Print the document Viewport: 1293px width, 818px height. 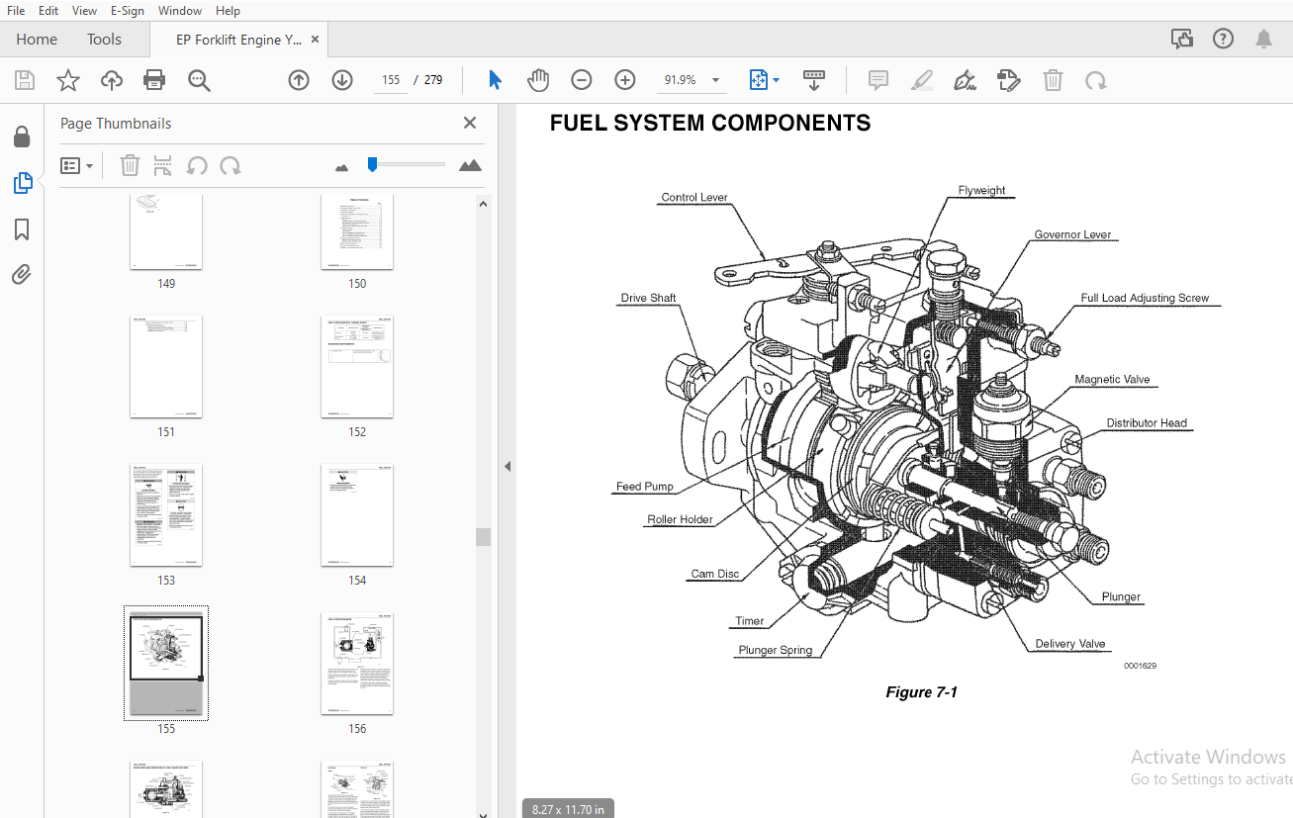pos(154,80)
